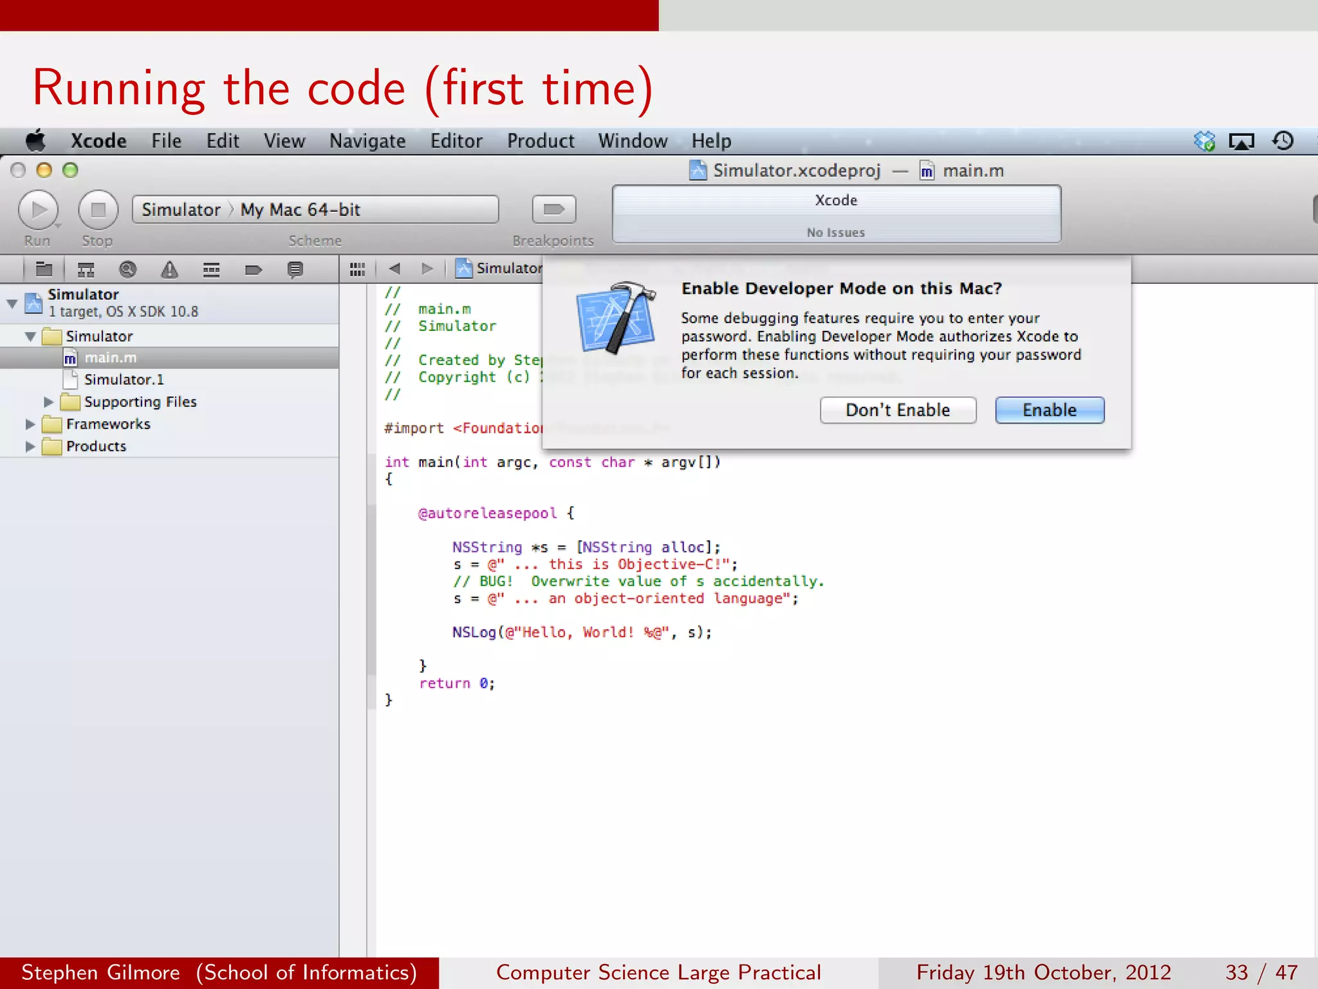Open the Edit menu
Image resolution: width=1318 pixels, height=989 pixels.
[223, 141]
